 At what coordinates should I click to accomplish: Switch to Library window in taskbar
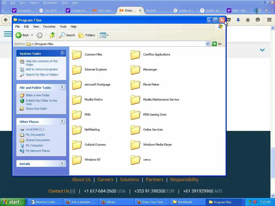[x=117, y=202]
